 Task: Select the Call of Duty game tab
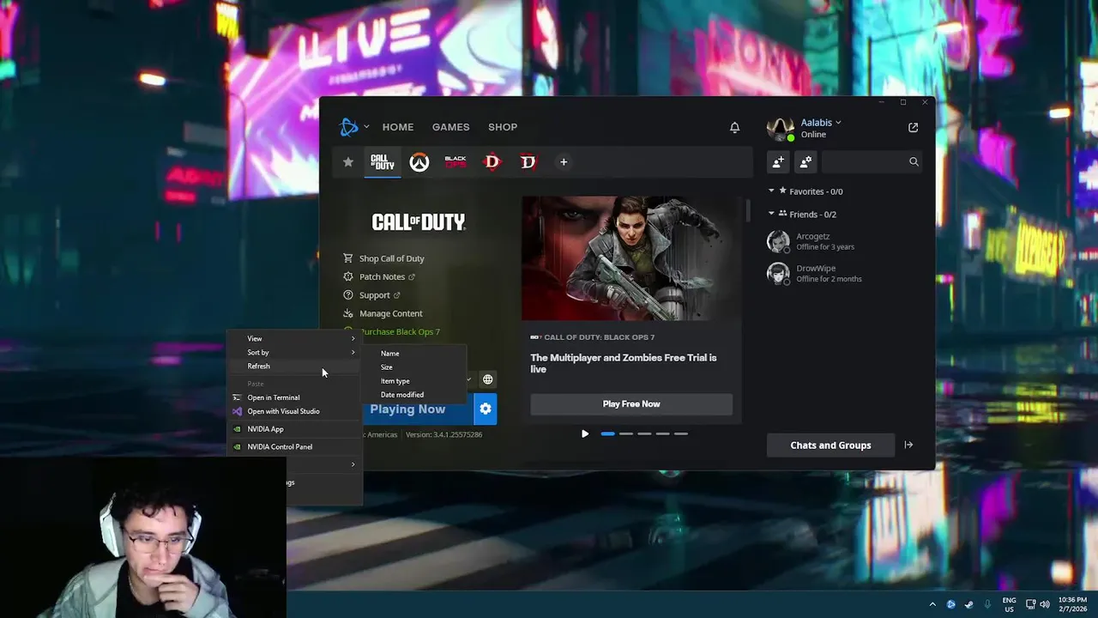(x=383, y=161)
